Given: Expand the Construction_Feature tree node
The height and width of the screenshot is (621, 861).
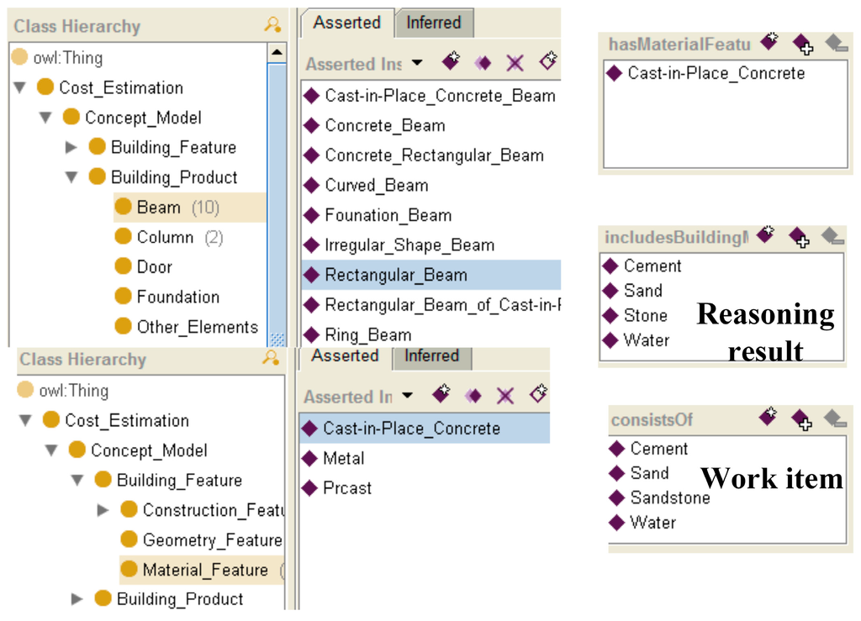Looking at the screenshot, I should [x=104, y=510].
